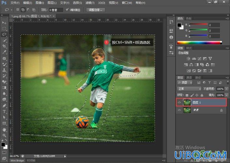The height and width of the screenshot is (163, 230).
Task: Switch to the 通道 tab
Action: (189, 77)
